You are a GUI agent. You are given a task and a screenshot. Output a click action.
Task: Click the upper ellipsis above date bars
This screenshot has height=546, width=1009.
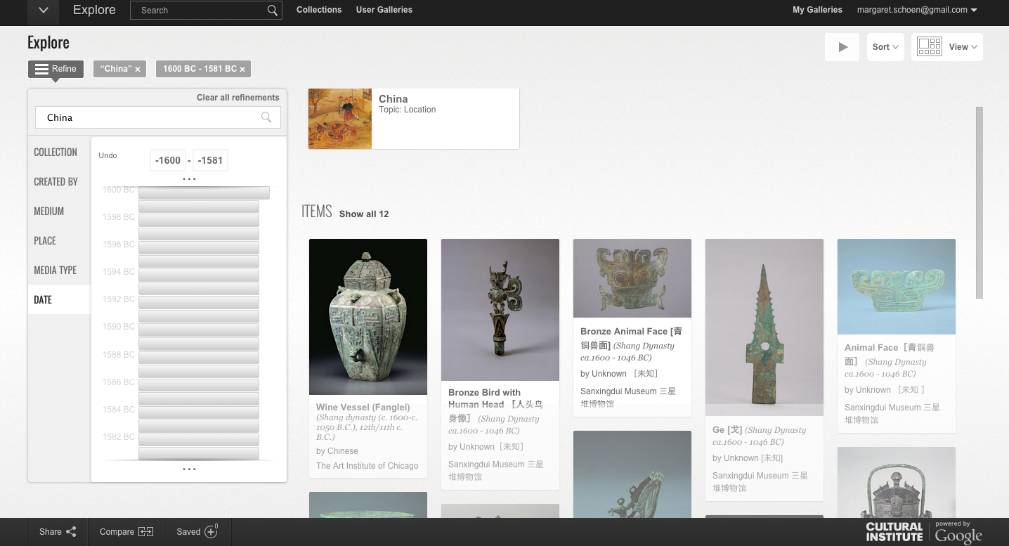click(189, 179)
